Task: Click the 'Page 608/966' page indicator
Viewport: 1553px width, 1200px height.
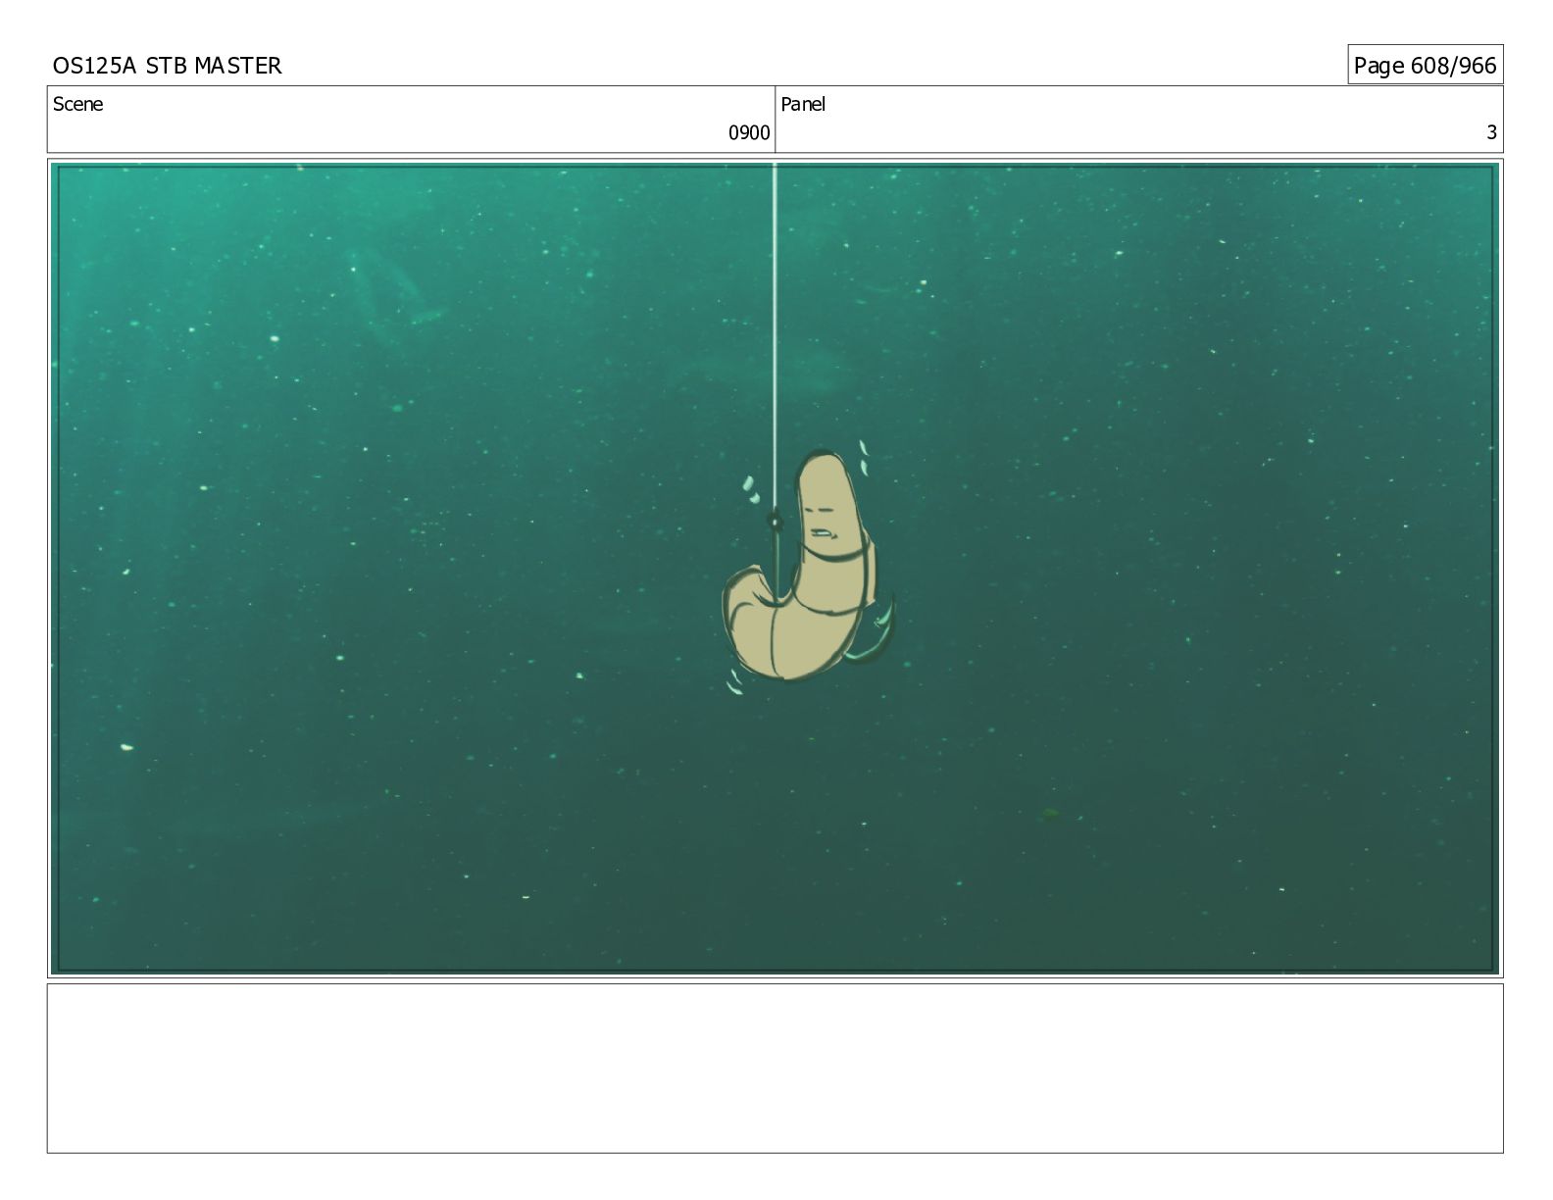Action: point(1425,66)
